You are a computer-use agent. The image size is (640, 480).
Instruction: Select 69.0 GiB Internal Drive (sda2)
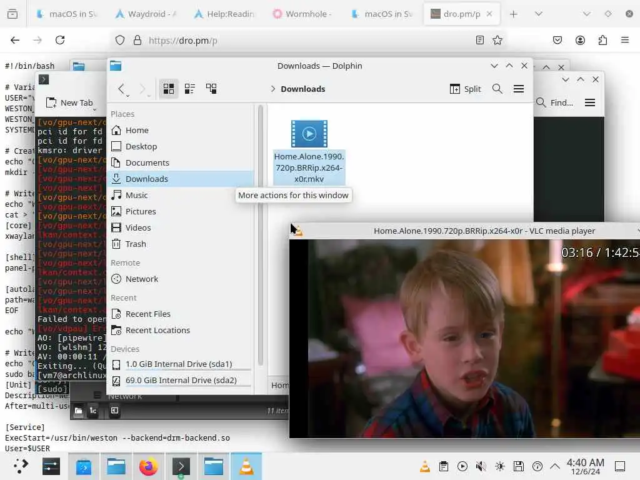pyautogui.click(x=181, y=381)
